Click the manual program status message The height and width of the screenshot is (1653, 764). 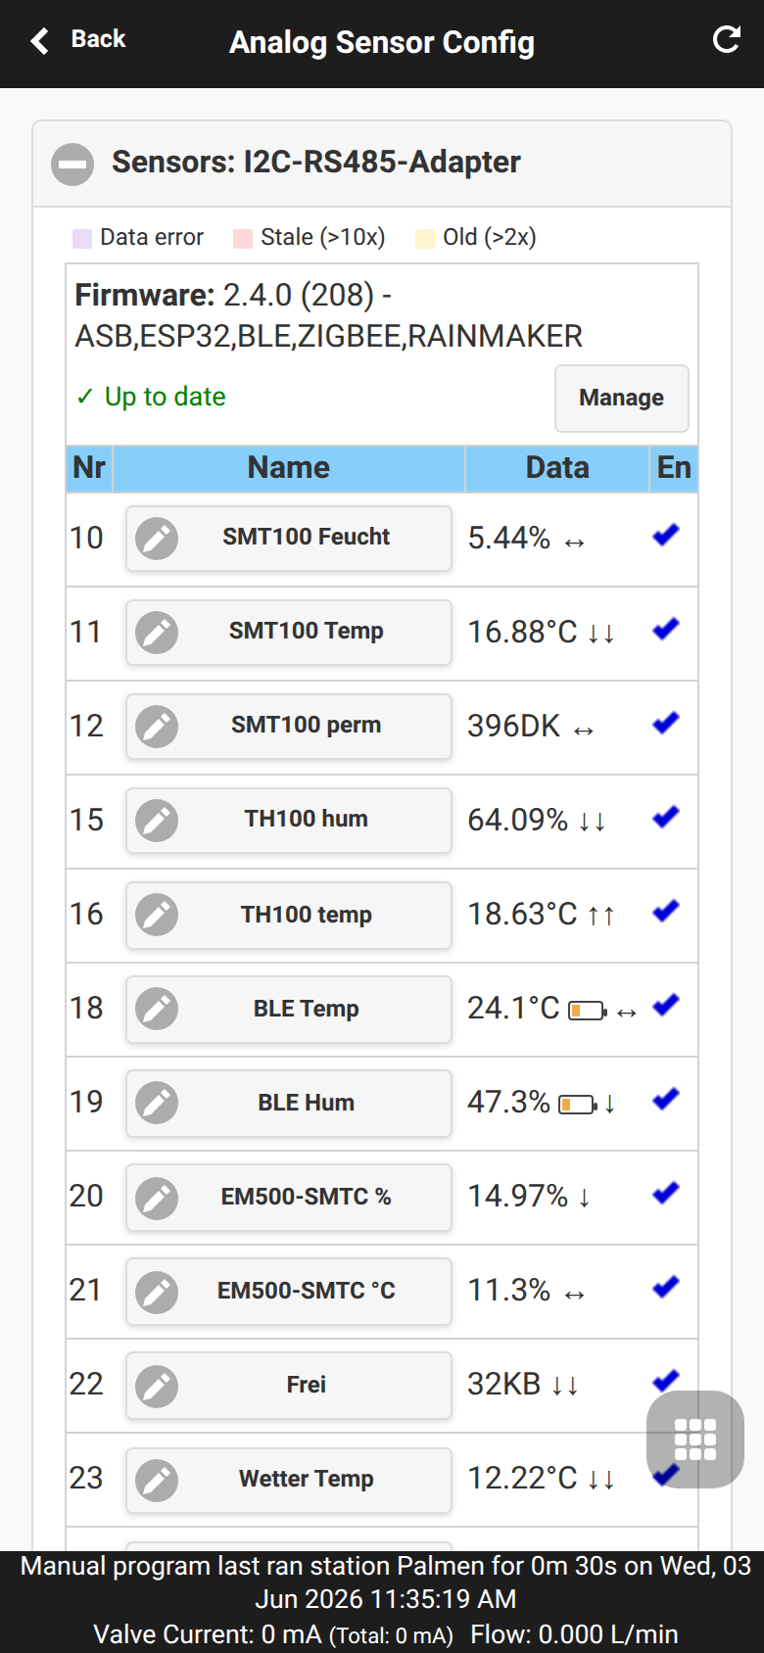385,1582
